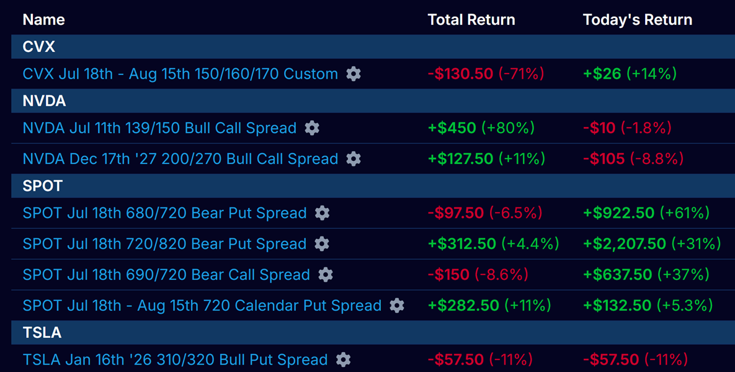Open NVDA Jul 11th 139/150 Bull Call Spread
Image resolution: width=735 pixels, height=372 pixels.
[x=159, y=128]
